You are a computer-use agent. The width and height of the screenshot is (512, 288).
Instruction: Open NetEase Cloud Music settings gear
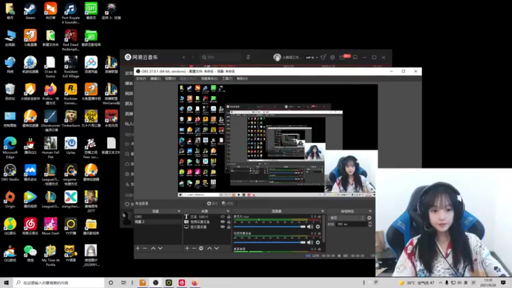(332, 57)
